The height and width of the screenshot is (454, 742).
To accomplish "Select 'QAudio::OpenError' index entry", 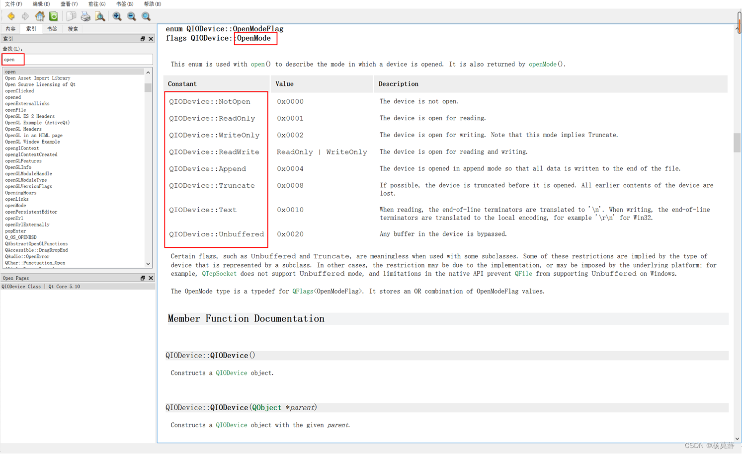I will [x=27, y=257].
